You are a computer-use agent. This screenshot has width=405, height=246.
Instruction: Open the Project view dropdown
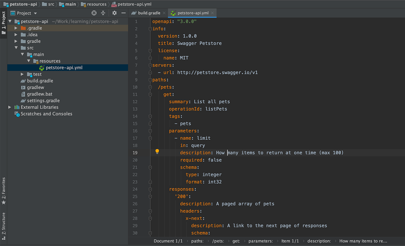click(35, 13)
